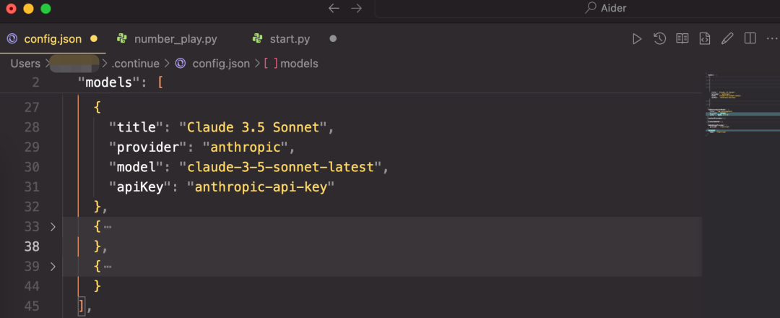
Task: Click the unsaved dot on config.json tab
Action: coord(93,39)
